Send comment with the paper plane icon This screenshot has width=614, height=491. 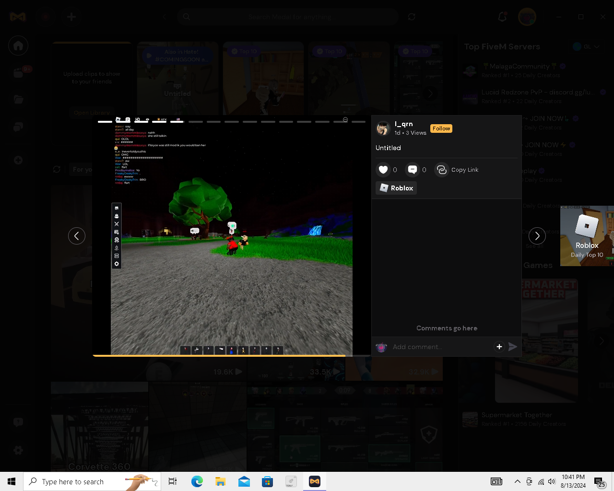click(x=513, y=347)
